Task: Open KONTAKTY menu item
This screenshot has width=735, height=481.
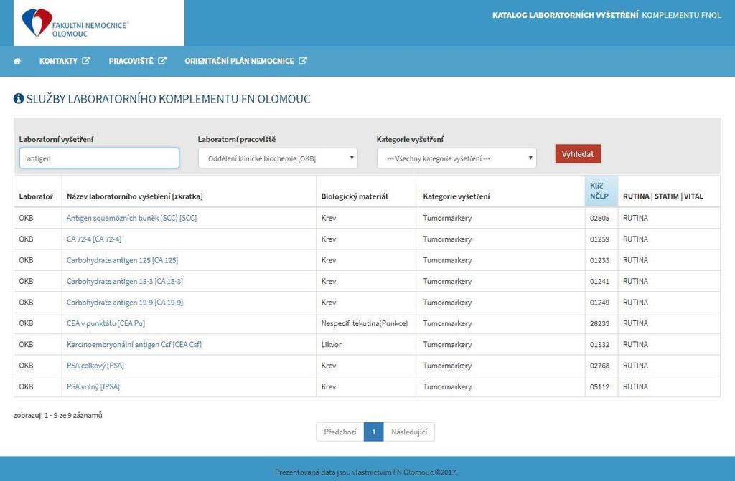Action: coord(65,61)
